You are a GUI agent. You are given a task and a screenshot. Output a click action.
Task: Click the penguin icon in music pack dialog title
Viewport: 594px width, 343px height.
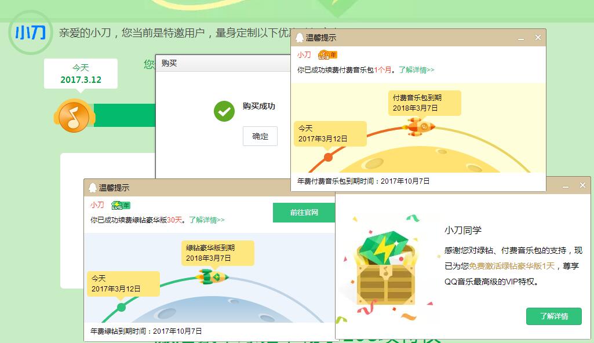coord(300,38)
